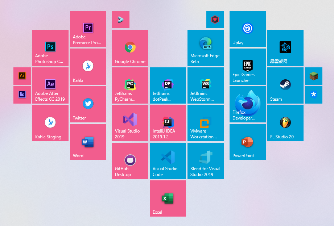Launch Visual Studio 2019 tile
Image resolution: width=334 pixels, height=226 pixels.
130,123
